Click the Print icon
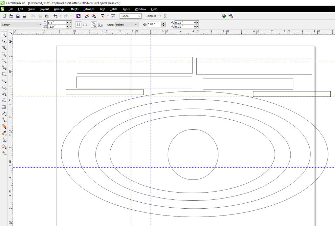 coord(24,16)
